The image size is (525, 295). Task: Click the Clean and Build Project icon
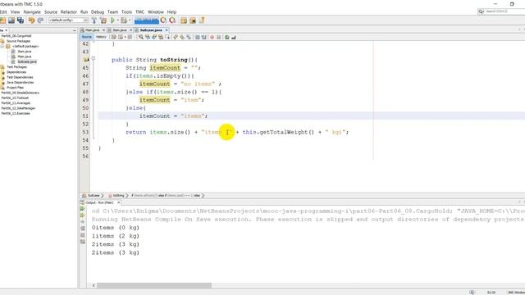tap(103, 20)
